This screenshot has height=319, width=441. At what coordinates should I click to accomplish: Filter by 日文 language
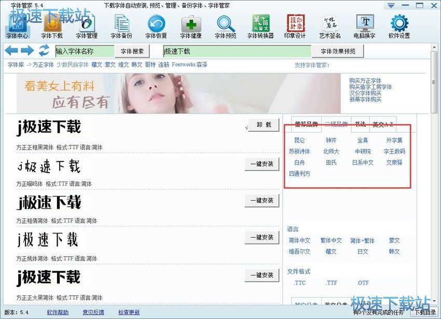[x=363, y=252]
